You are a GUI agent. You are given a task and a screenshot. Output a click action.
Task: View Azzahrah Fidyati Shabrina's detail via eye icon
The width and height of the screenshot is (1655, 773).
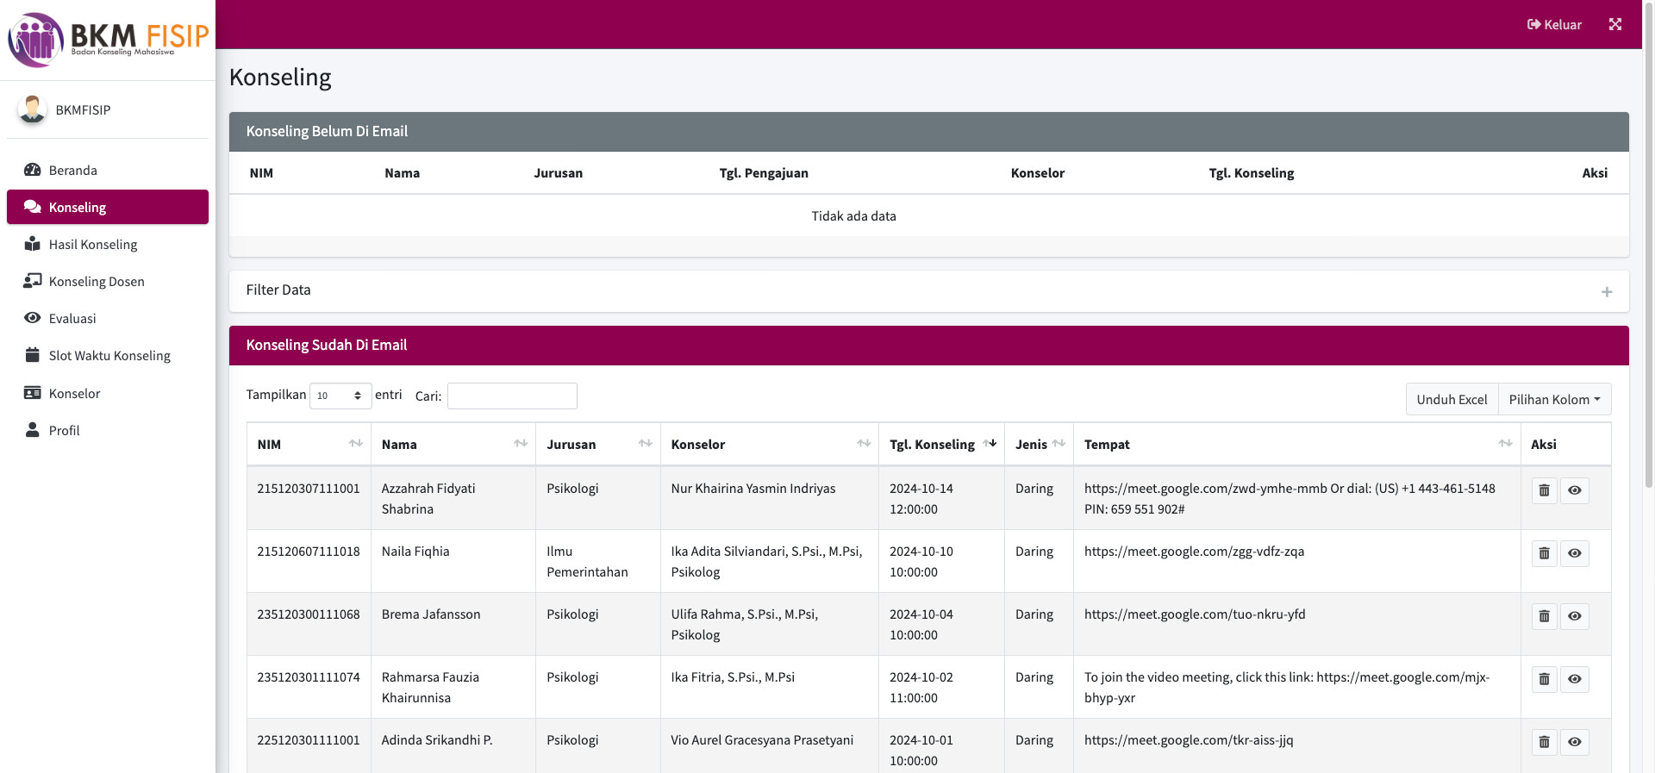click(1574, 490)
